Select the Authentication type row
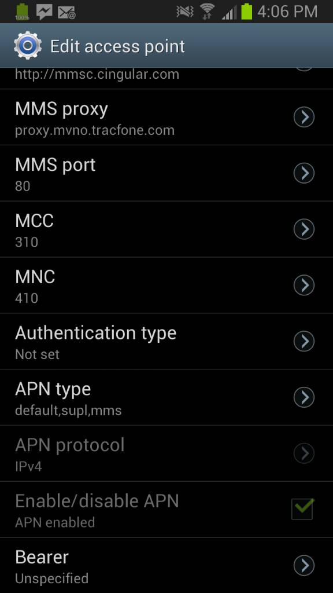 (x=166, y=341)
